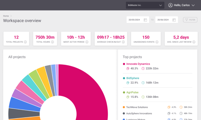Select AutoSphere Innovations project row
The image size is (201, 120).
tap(157, 113)
